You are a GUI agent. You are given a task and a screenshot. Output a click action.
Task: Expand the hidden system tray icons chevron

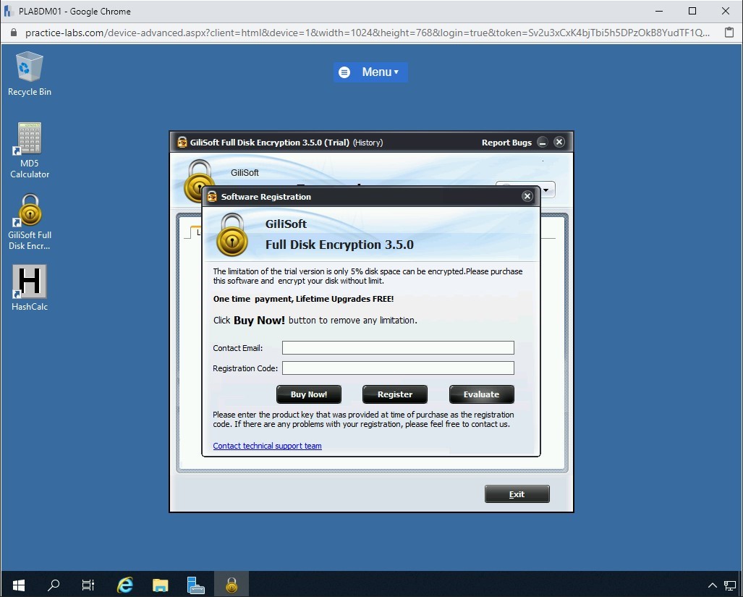(x=712, y=585)
